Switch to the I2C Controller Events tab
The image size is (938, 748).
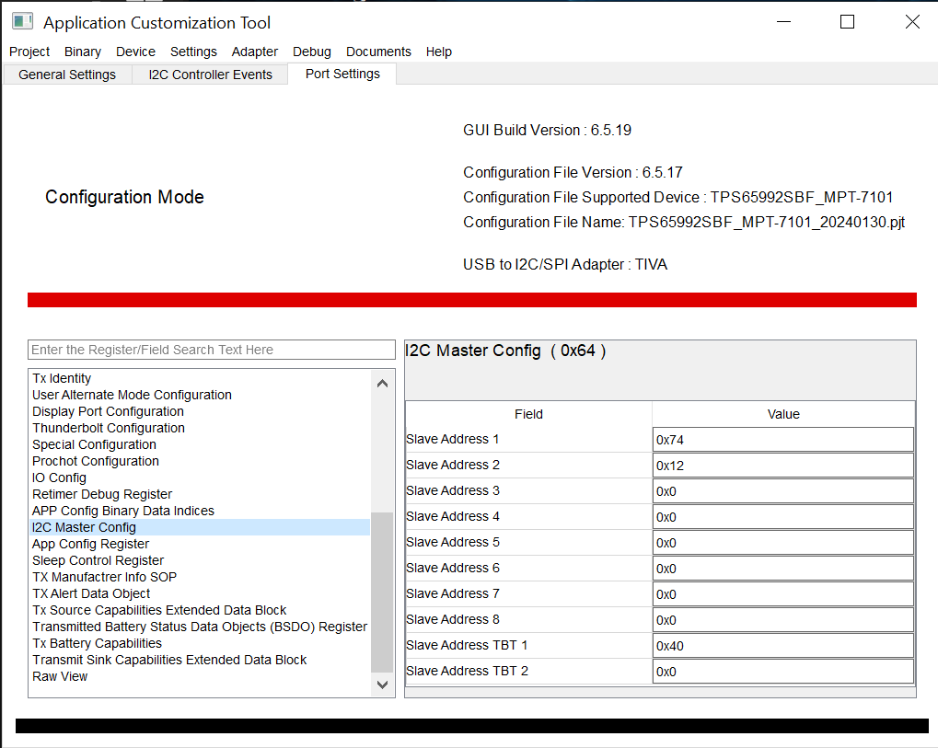click(x=209, y=74)
